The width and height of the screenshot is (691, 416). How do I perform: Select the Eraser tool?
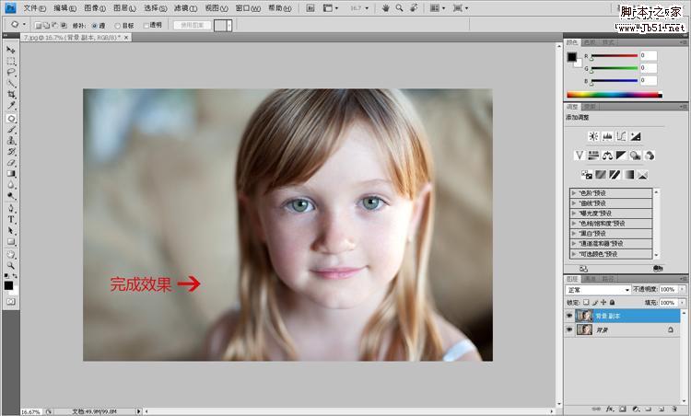(x=10, y=163)
